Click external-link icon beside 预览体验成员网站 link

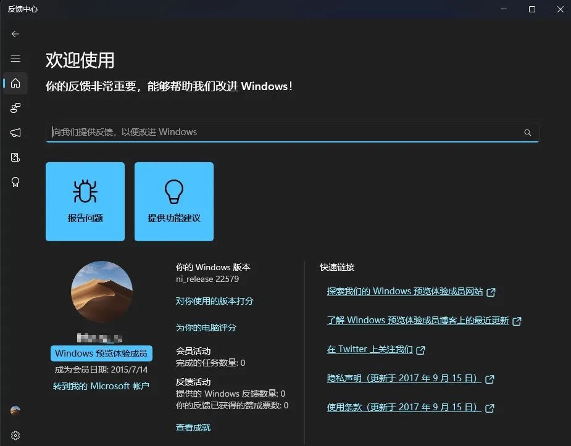click(491, 292)
